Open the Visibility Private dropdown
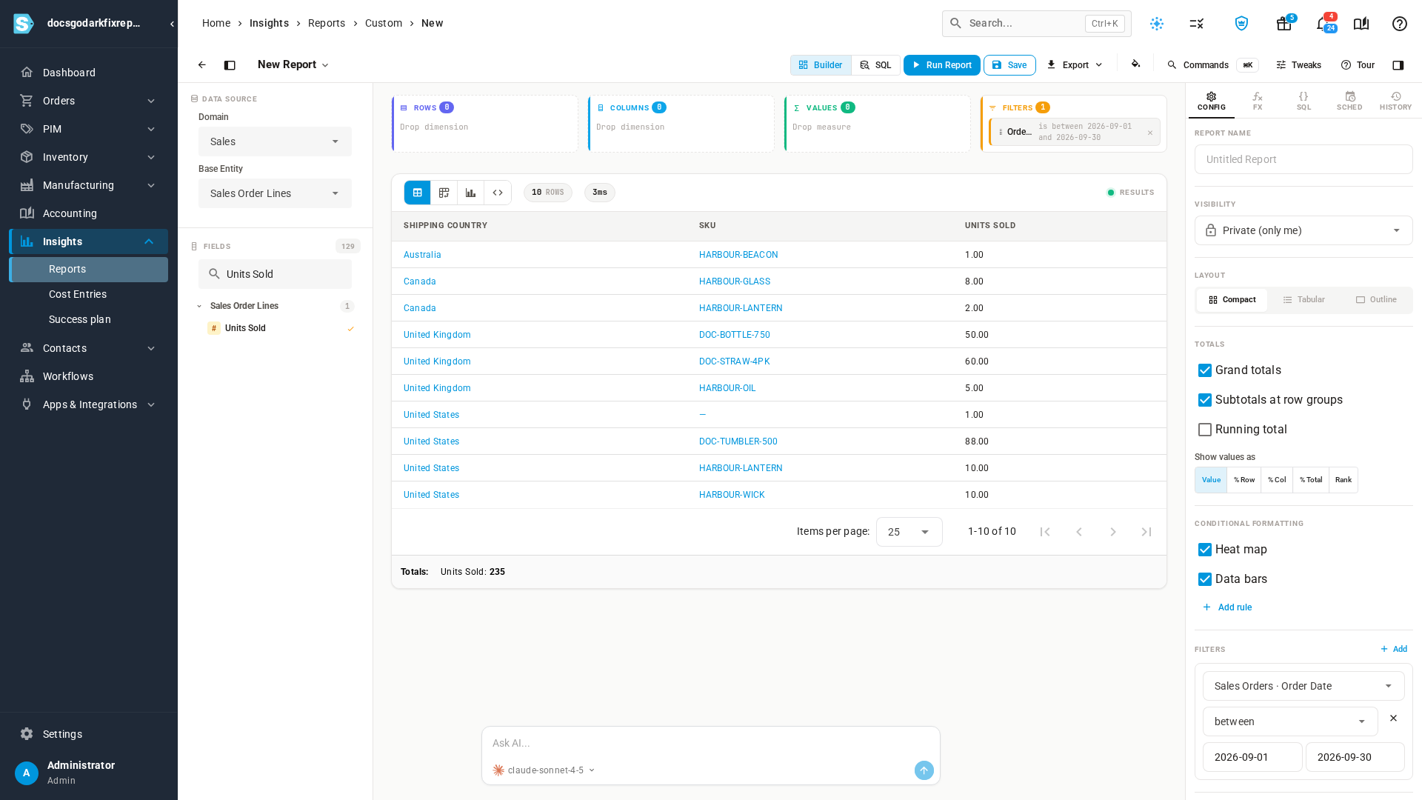Viewport: 1422px width, 800px height. click(1303, 230)
